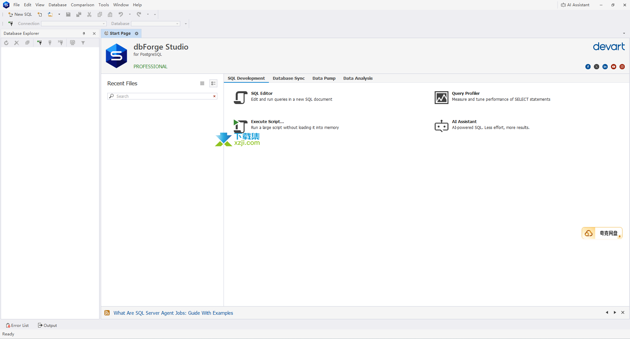Switch Recent Files to plain list view
This screenshot has width=630, height=339.
click(x=202, y=83)
